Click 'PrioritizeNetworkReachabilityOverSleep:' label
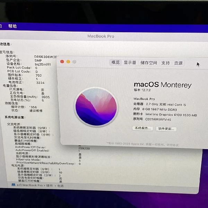 (46, 163)
